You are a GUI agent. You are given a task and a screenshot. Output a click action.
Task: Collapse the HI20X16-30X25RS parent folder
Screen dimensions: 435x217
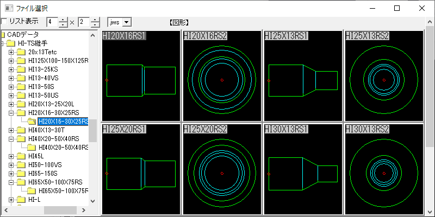(x=11, y=113)
